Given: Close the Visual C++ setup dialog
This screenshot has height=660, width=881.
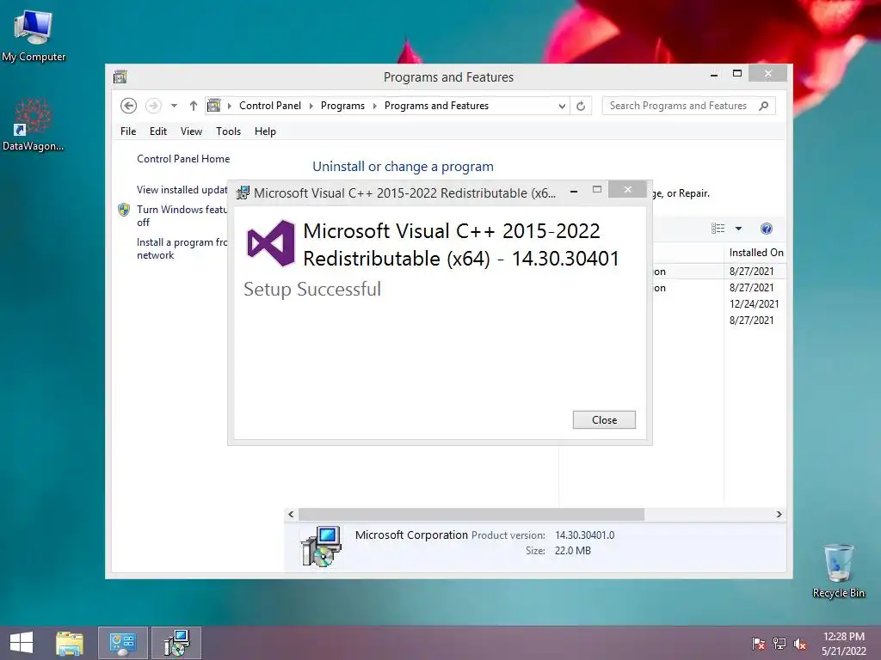Looking at the screenshot, I should [604, 419].
